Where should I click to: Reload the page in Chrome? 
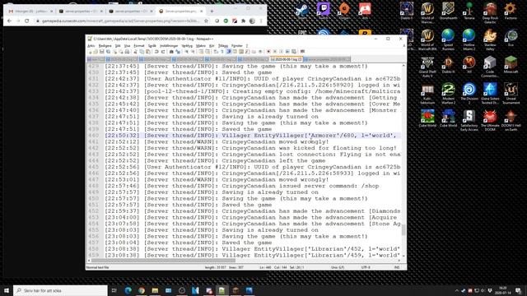click(x=27, y=21)
